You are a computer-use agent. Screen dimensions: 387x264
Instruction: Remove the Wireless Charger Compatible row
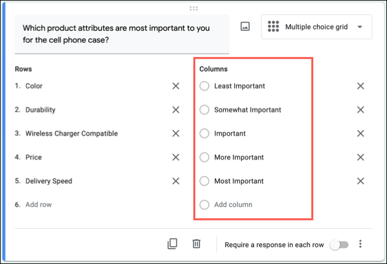176,133
